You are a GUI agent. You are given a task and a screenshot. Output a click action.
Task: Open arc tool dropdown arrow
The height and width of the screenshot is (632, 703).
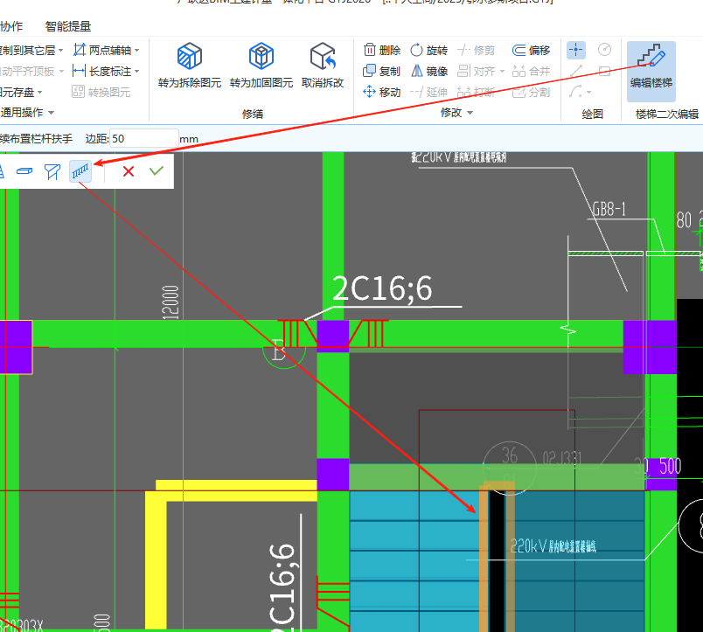click(588, 93)
